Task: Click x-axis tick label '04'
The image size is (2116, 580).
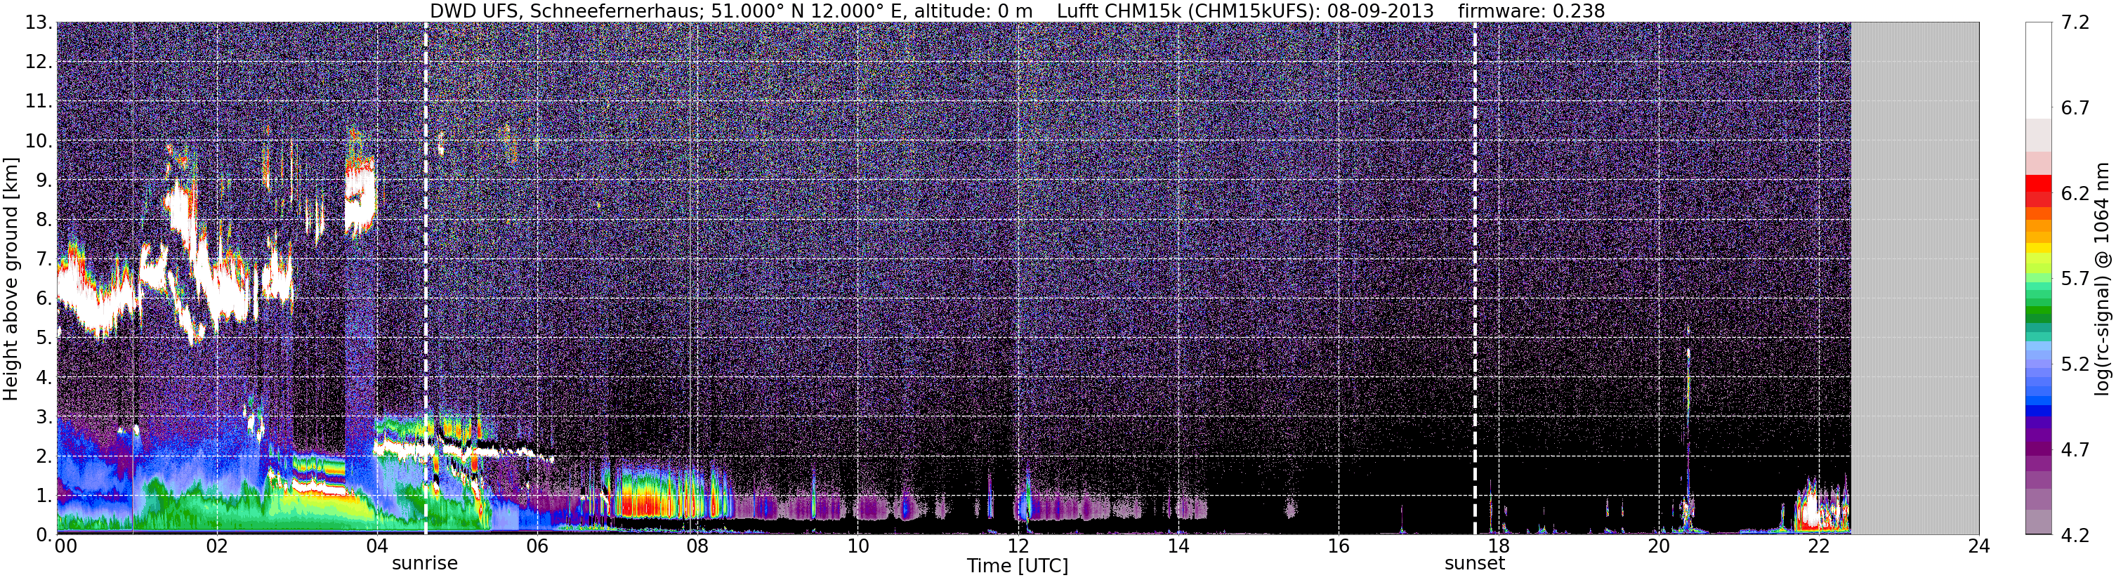Action: click(377, 546)
